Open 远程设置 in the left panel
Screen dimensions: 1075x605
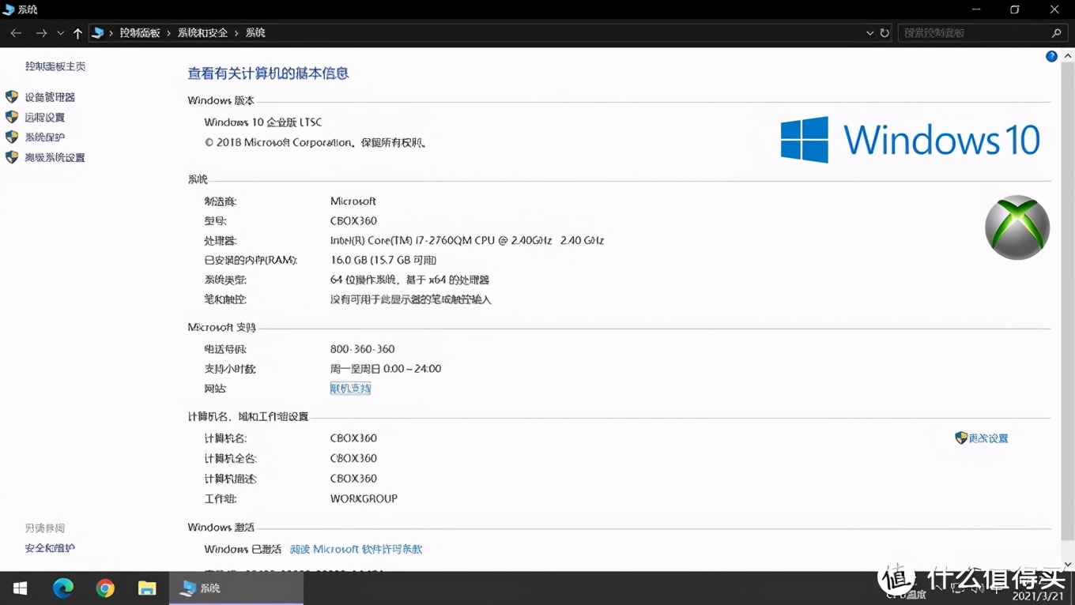tap(43, 116)
